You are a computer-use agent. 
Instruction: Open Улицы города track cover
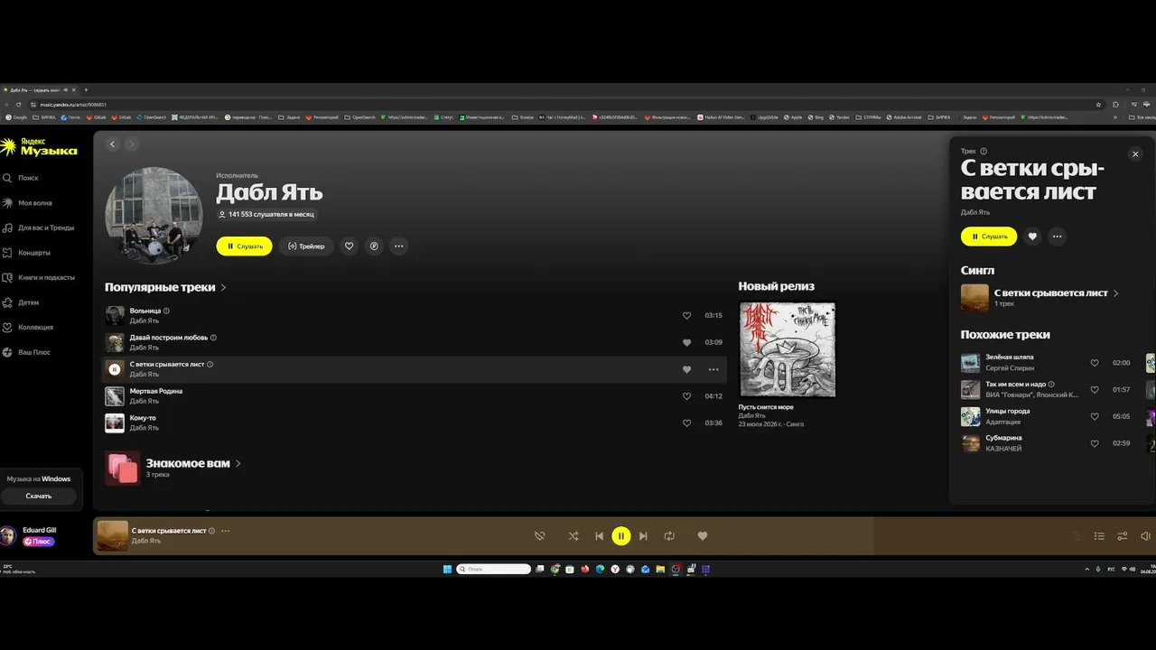pos(970,416)
